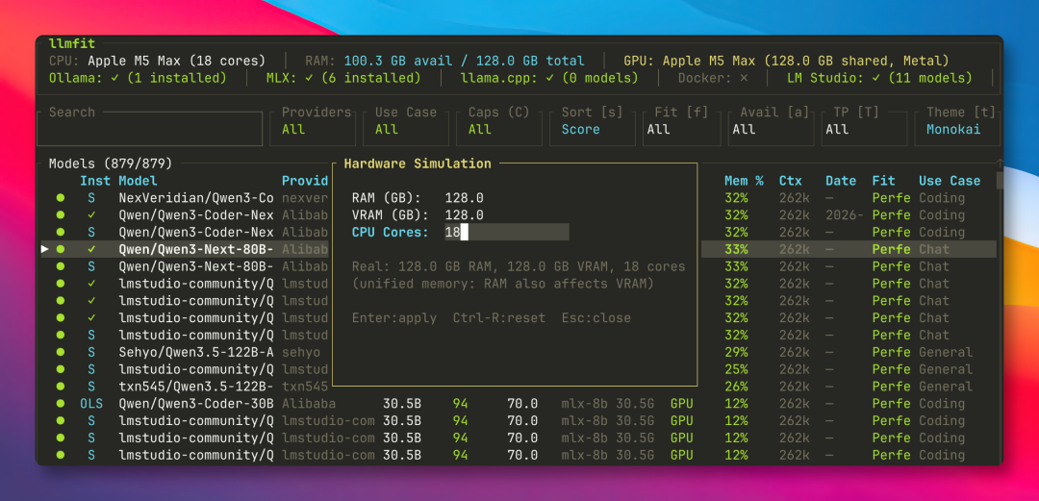The height and width of the screenshot is (501, 1039).
Task: Click the 26% memory value on txn545 row
Action: [736, 387]
